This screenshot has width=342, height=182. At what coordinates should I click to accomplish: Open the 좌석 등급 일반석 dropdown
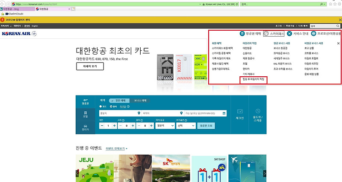(x=165, y=126)
